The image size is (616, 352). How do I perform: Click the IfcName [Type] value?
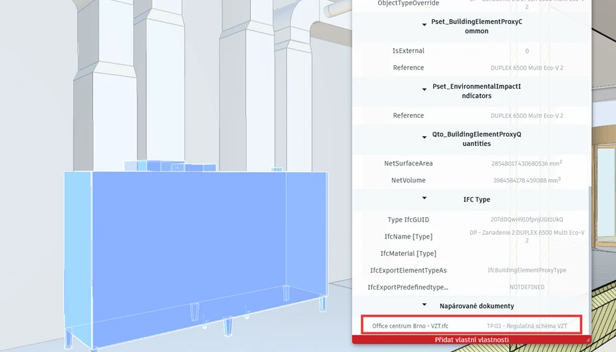coord(527,236)
